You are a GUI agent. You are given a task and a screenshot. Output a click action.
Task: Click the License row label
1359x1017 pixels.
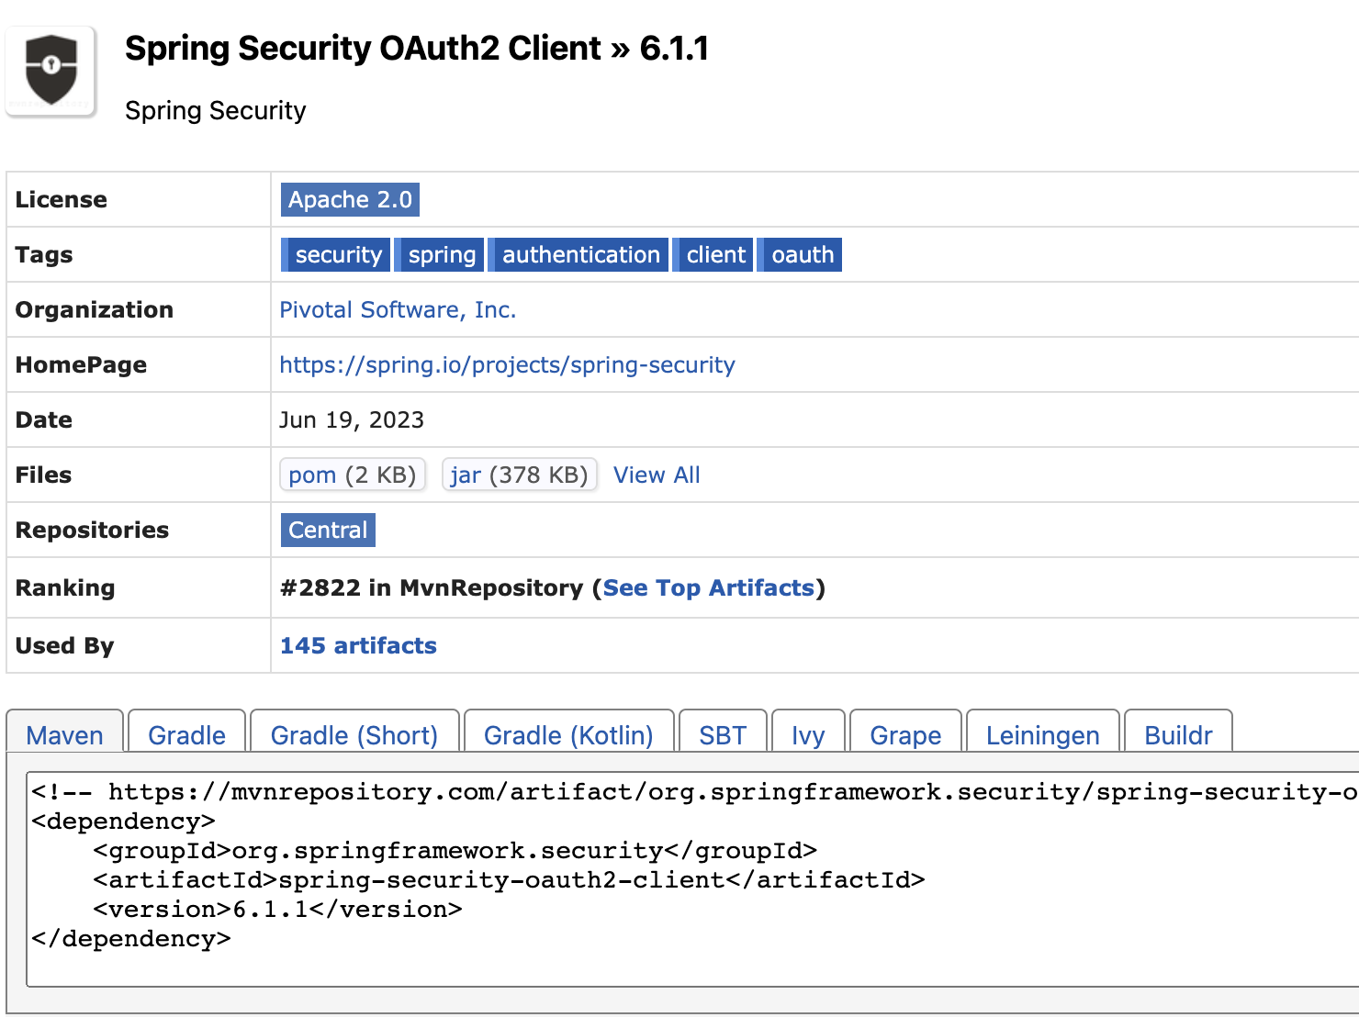(62, 199)
